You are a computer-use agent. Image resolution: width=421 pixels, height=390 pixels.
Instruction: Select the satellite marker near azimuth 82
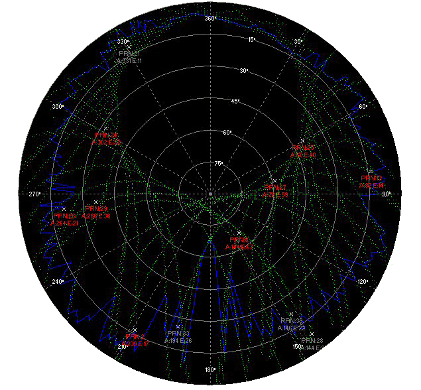371,171
